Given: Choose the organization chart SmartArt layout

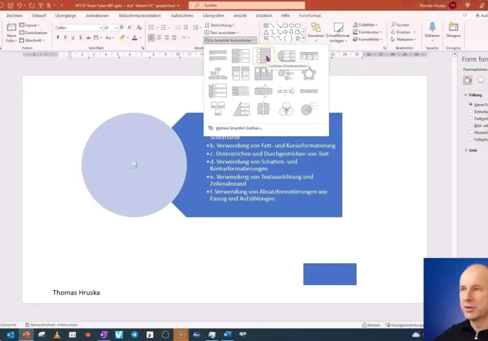Looking at the screenshot, I should pyautogui.click(x=218, y=74).
